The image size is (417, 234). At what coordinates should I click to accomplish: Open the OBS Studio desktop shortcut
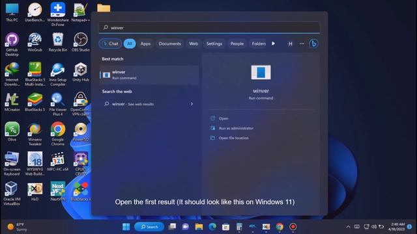[x=81, y=42]
